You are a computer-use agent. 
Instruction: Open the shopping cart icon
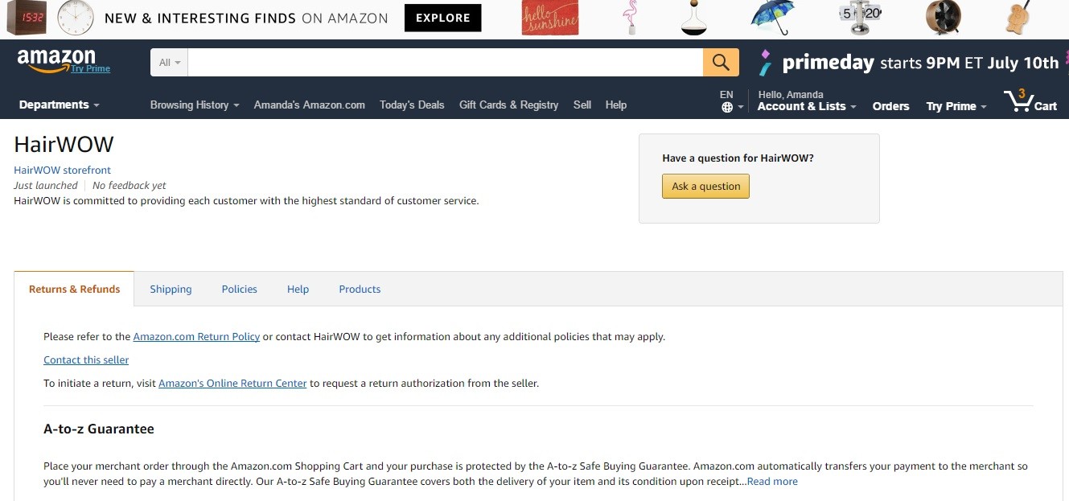pyautogui.click(x=1030, y=102)
